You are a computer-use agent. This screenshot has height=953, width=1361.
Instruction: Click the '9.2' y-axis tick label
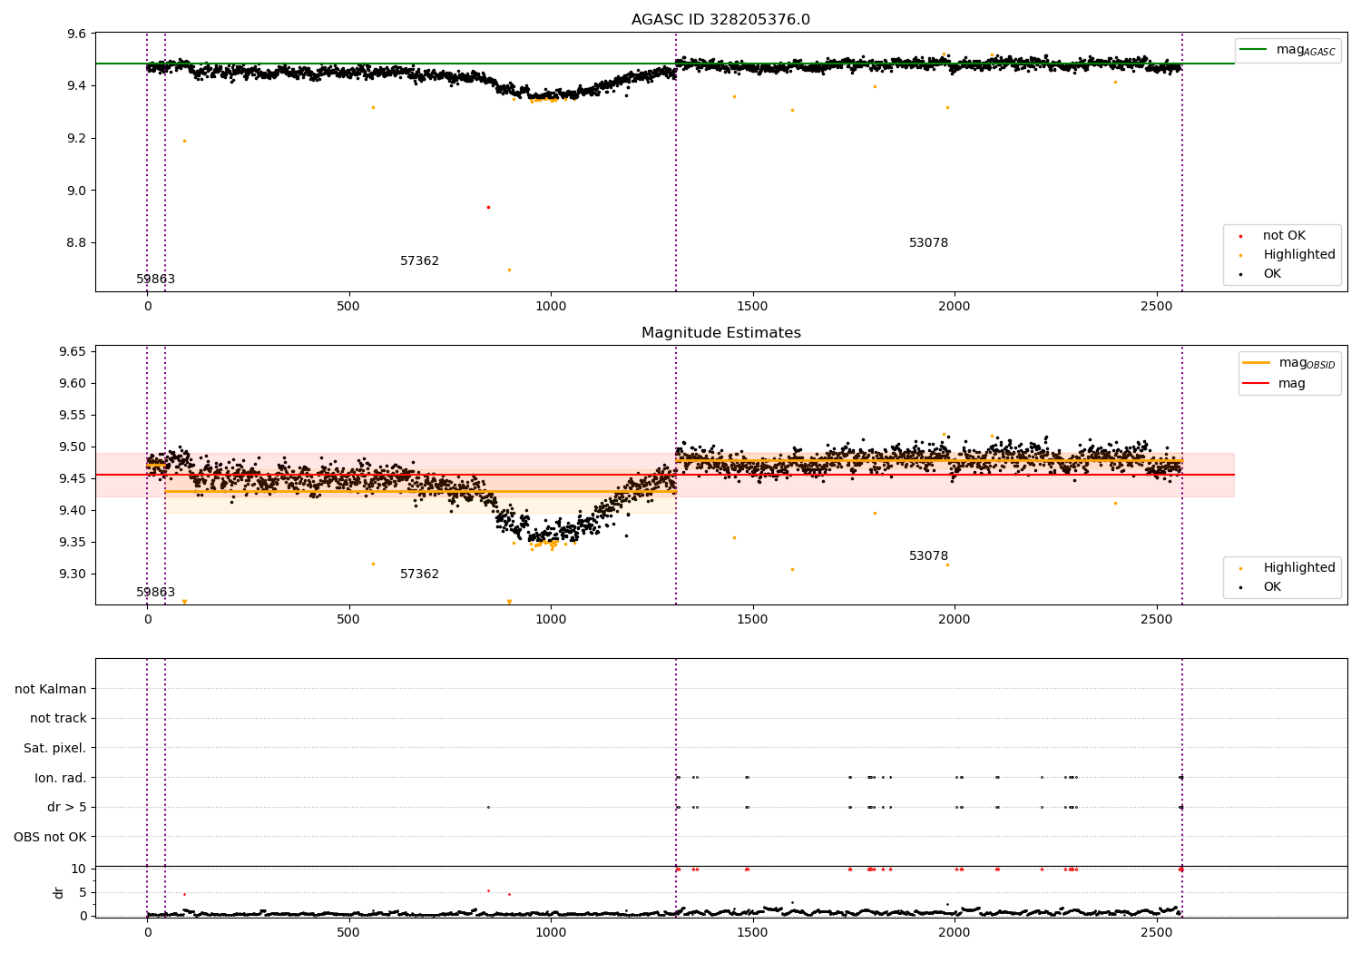click(x=77, y=139)
